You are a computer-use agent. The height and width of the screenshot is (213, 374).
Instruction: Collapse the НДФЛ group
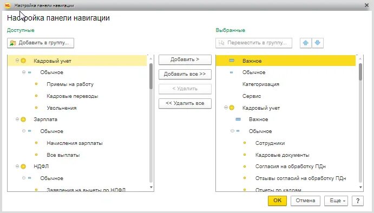17,166
